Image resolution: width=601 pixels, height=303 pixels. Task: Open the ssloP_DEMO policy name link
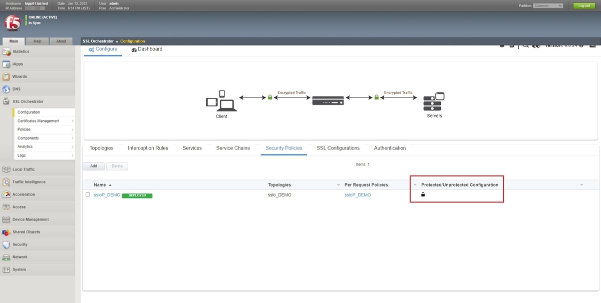(107, 195)
